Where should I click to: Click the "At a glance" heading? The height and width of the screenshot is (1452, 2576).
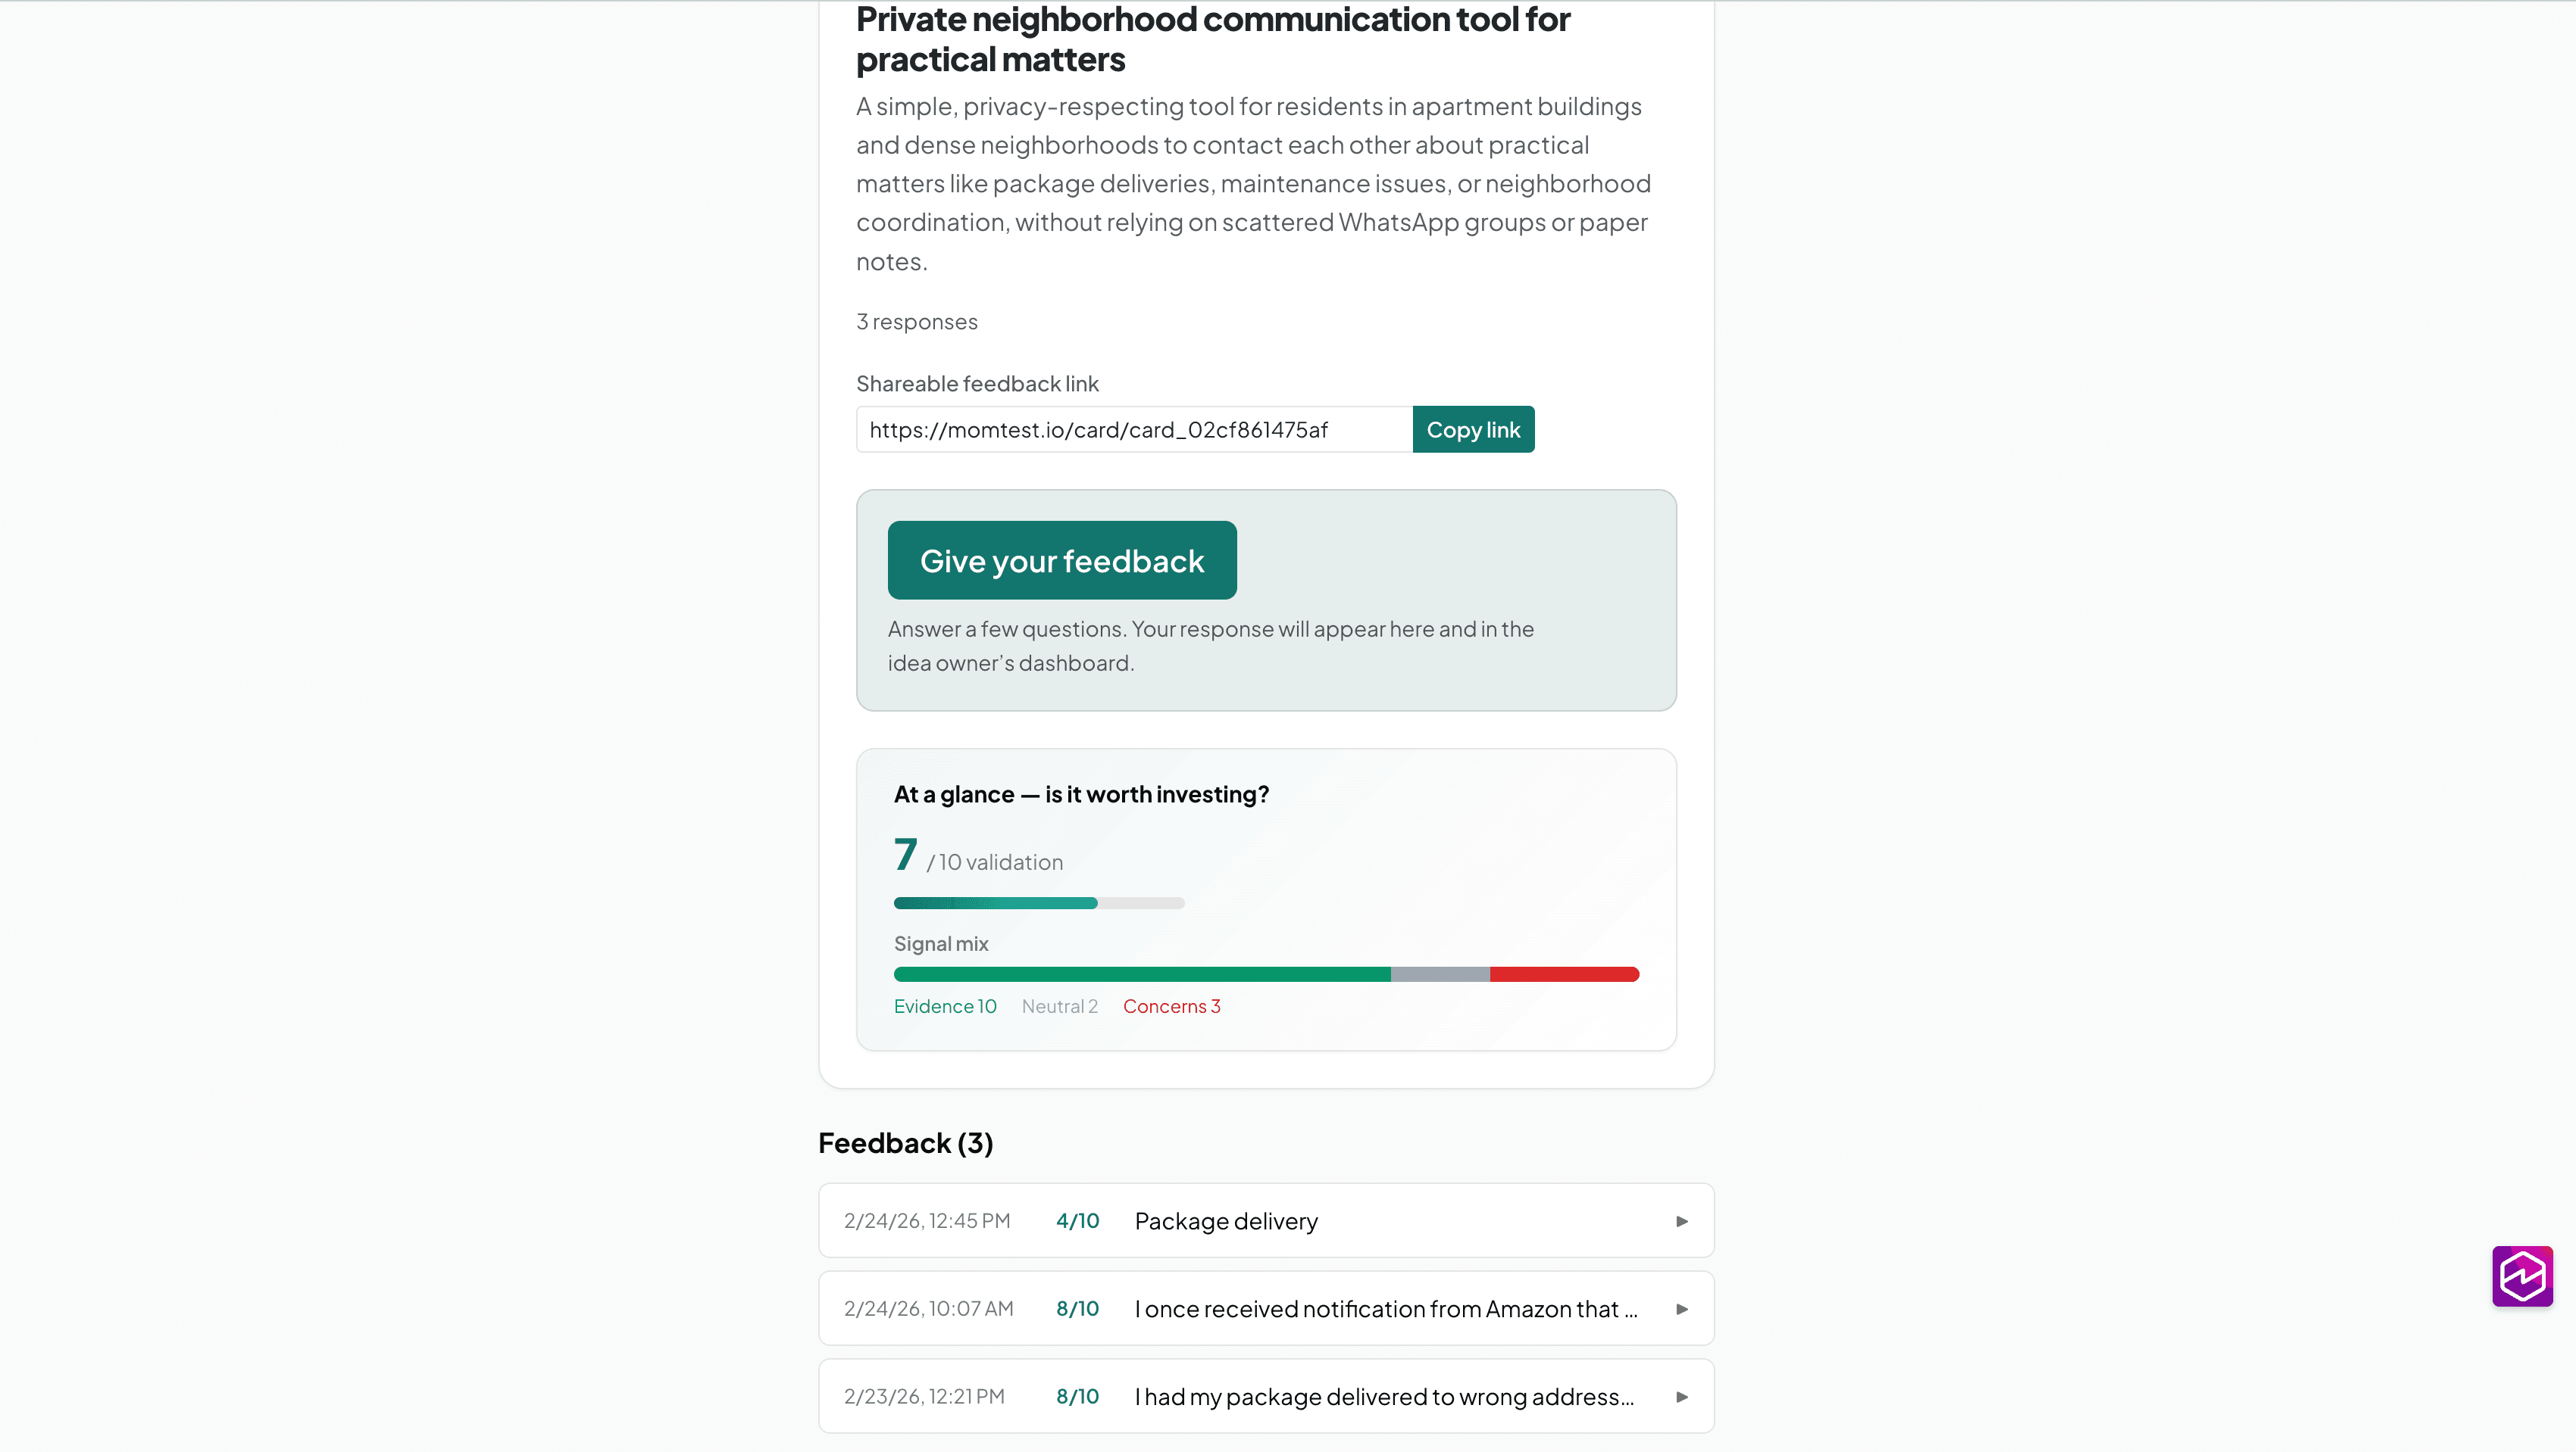point(1081,793)
